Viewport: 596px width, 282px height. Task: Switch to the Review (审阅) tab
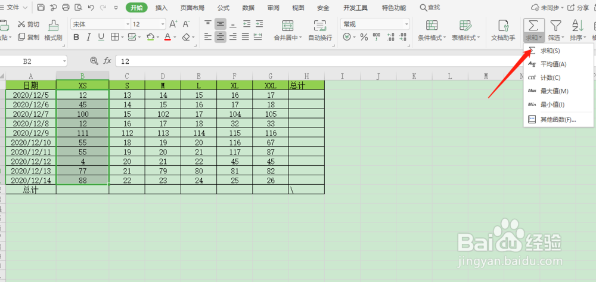274,8
